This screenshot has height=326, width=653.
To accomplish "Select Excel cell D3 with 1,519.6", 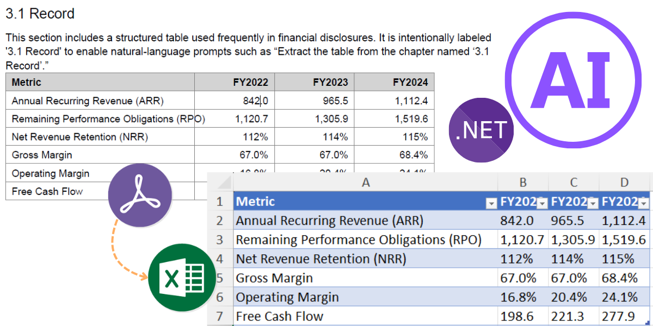I will click(625, 240).
